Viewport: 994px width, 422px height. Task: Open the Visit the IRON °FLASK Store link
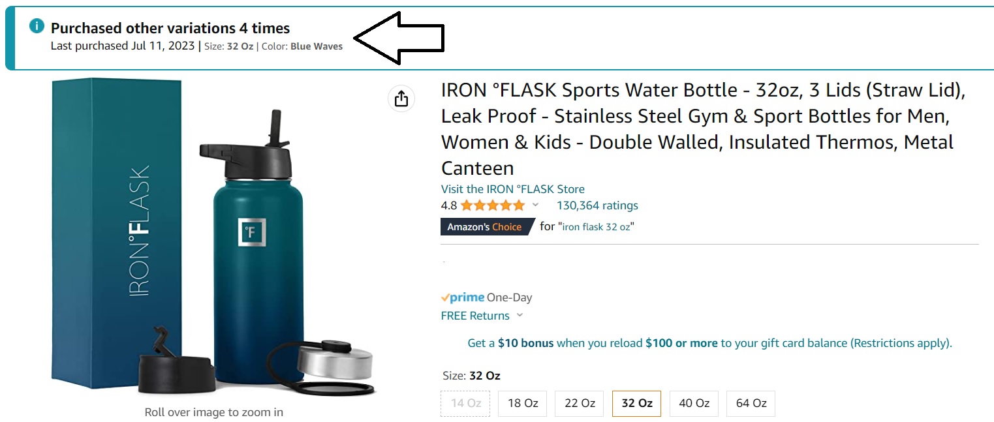[x=513, y=189]
